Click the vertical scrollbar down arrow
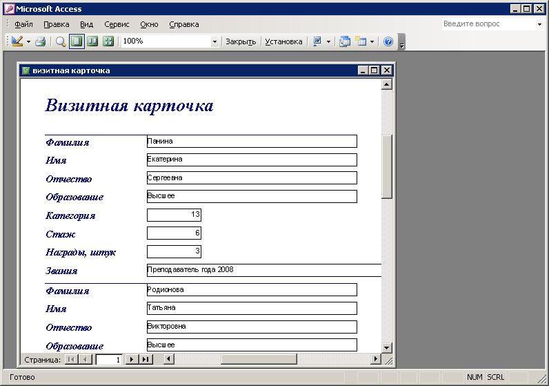The width and height of the screenshot is (549, 386). click(x=386, y=348)
